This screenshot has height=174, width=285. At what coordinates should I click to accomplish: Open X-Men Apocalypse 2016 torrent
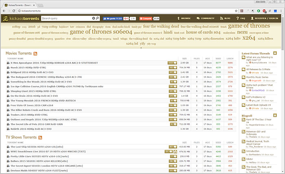click(54, 63)
